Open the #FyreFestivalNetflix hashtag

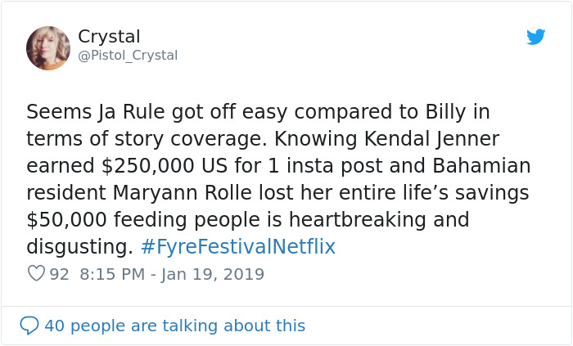237,247
